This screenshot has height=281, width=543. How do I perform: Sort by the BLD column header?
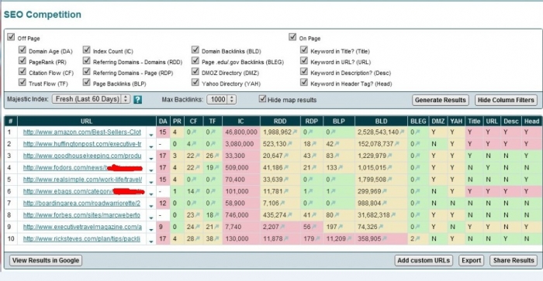click(x=381, y=121)
